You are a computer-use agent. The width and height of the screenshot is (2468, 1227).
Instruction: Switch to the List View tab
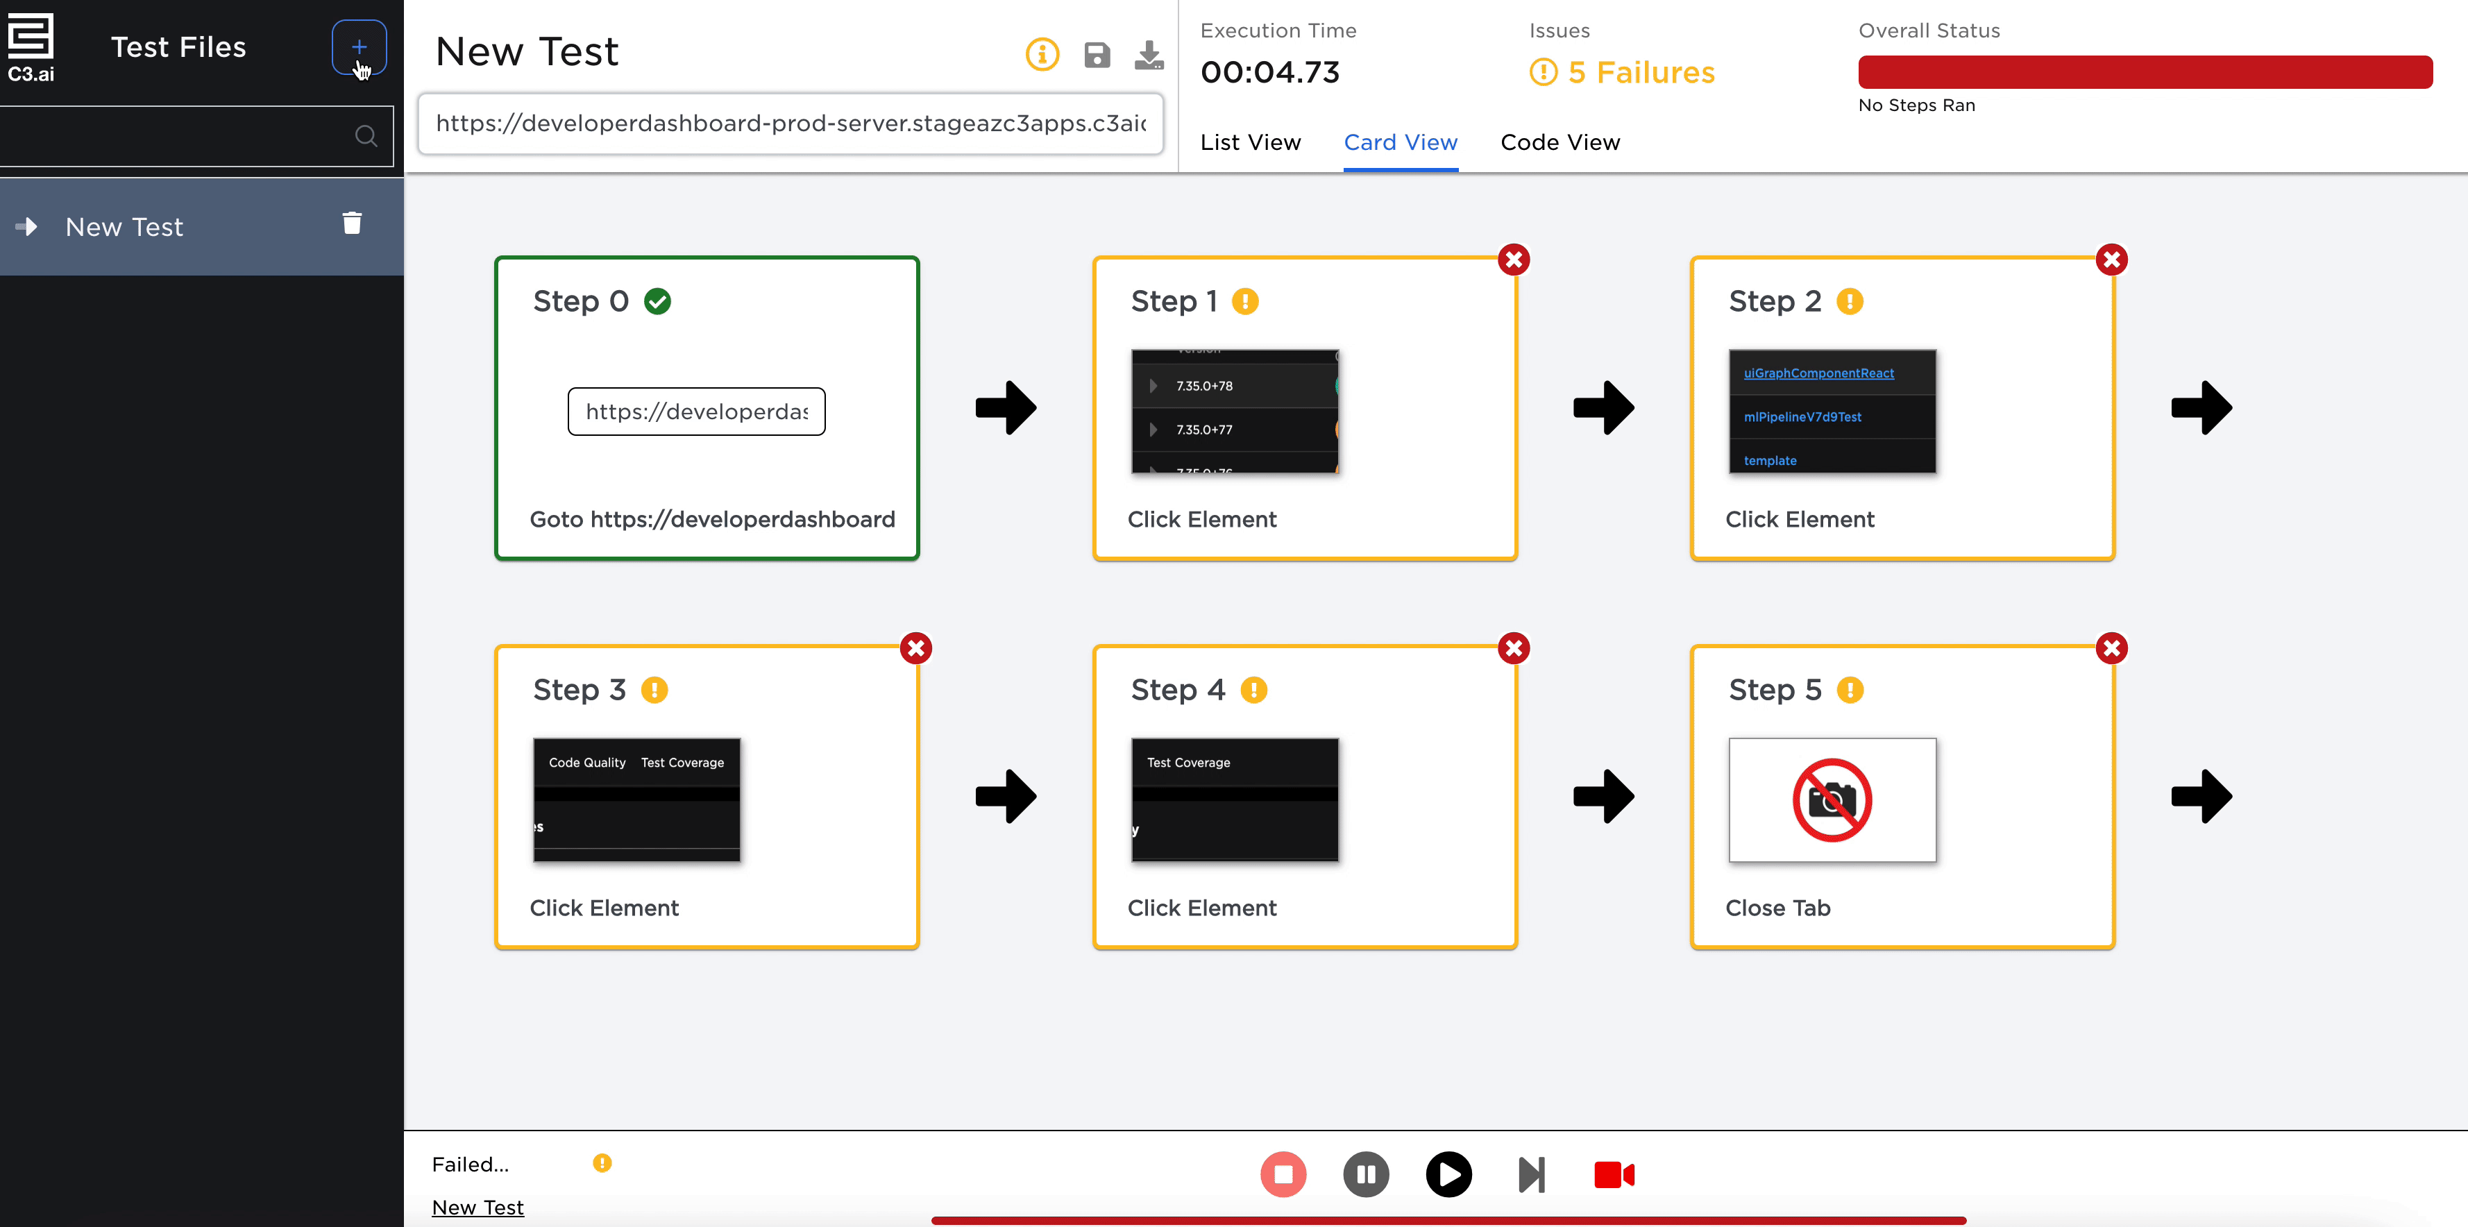point(1250,143)
